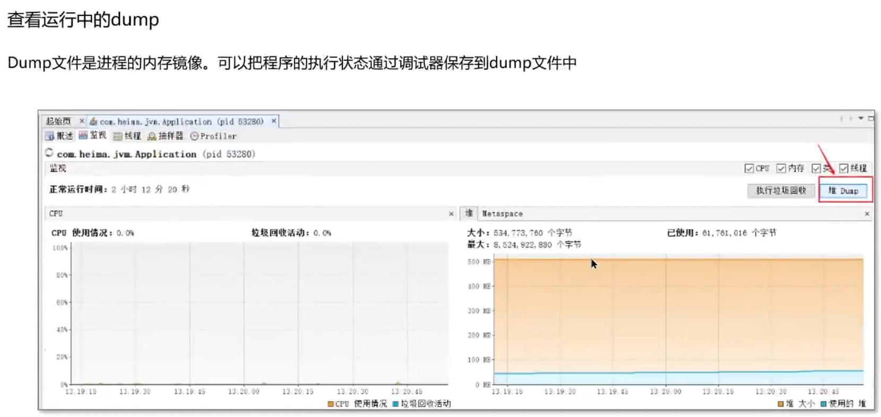Close the 起始页 tab
This screenshot has height=417, width=881.
[82, 121]
